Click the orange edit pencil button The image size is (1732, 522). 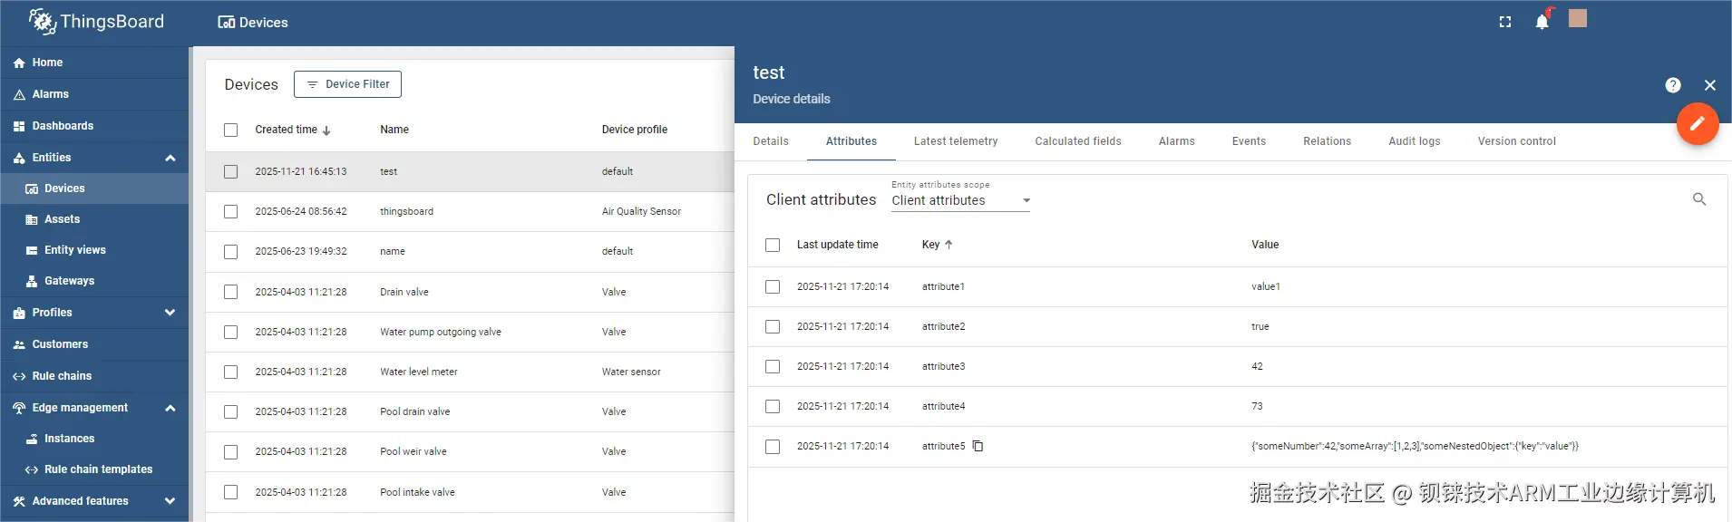(x=1698, y=124)
